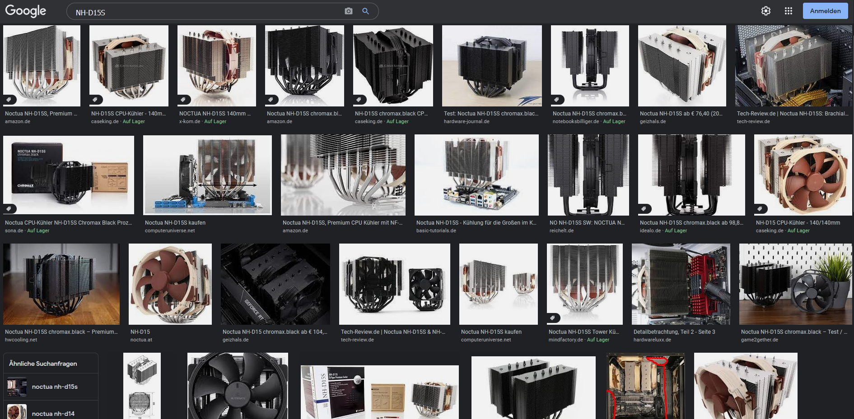
Task: Click product tag icon on sona.de Chromax Black image
Action: point(9,209)
